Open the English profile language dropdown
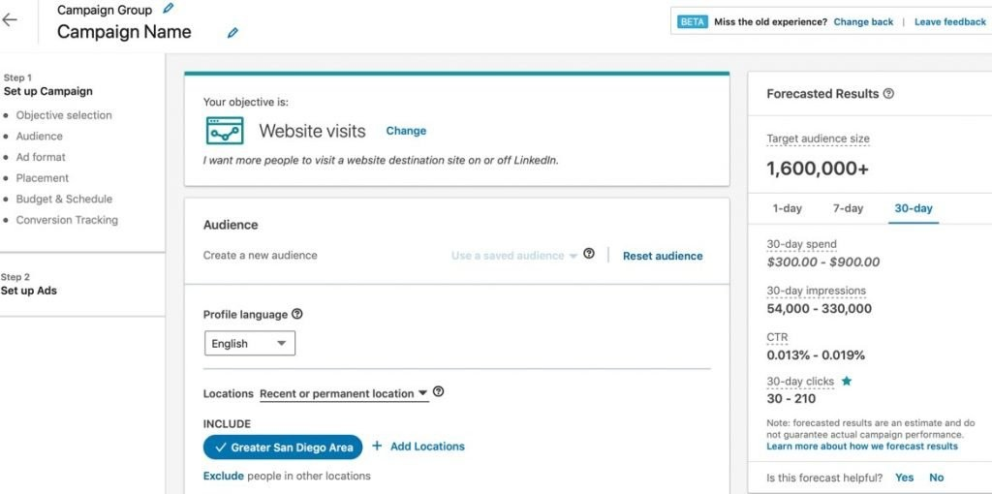 point(250,344)
